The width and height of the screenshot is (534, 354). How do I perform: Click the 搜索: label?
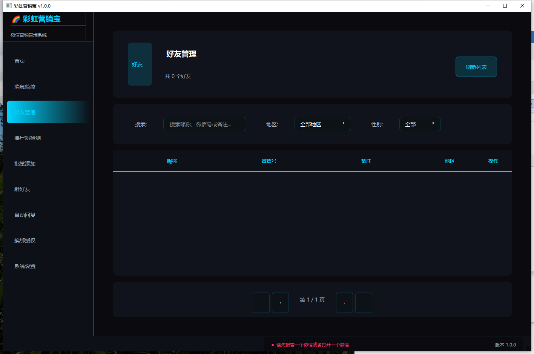[141, 124]
